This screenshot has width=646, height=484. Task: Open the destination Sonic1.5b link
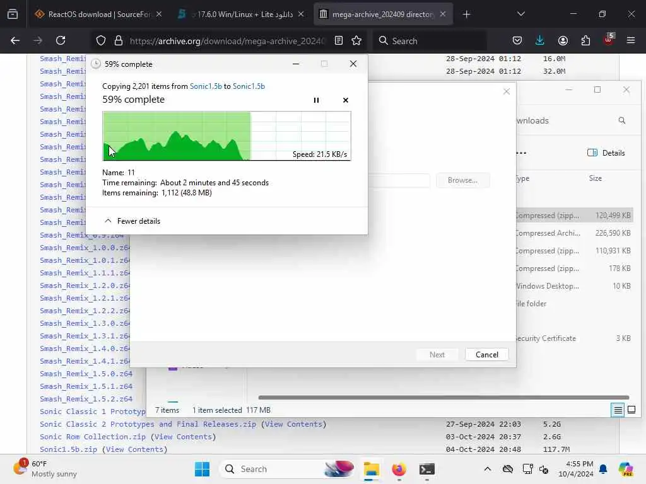(249, 86)
